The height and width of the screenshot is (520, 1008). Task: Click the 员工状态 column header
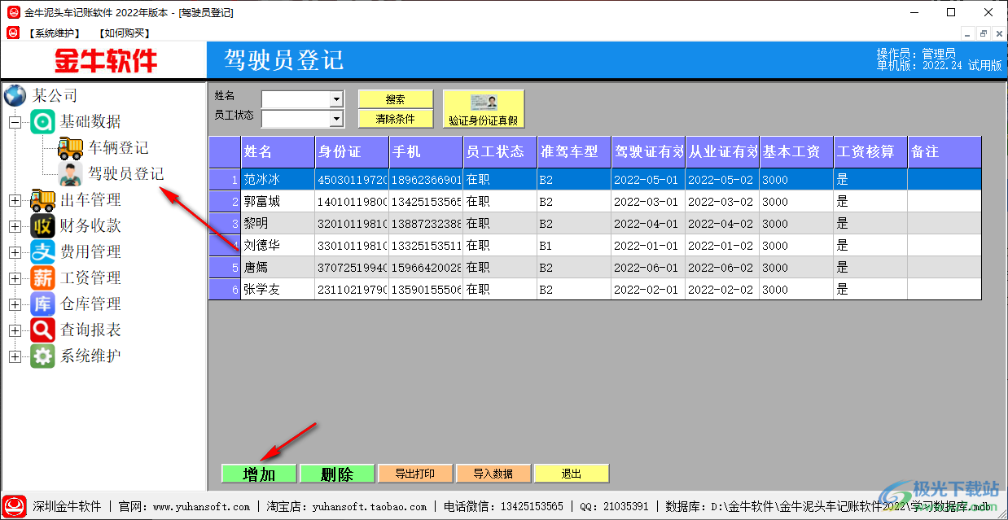tap(500, 152)
